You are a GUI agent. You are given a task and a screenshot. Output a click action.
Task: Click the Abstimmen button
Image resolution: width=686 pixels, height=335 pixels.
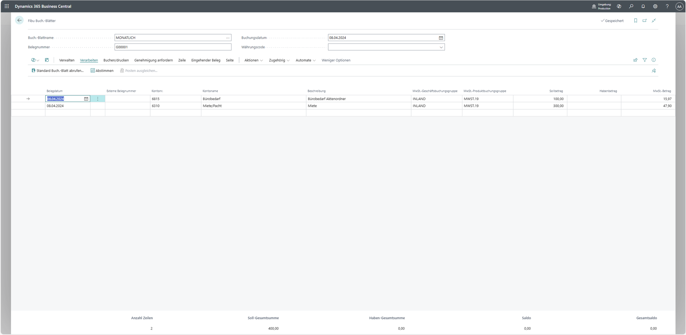[102, 71]
